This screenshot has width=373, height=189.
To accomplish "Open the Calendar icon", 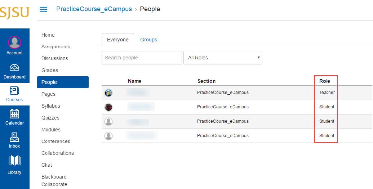I will click(x=14, y=114).
